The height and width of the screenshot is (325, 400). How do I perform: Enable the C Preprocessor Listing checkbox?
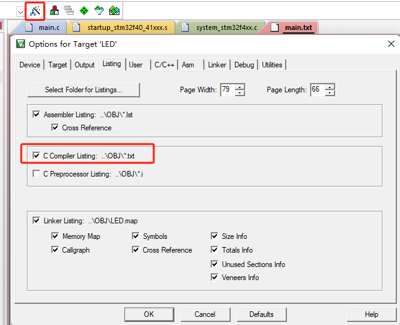point(36,174)
